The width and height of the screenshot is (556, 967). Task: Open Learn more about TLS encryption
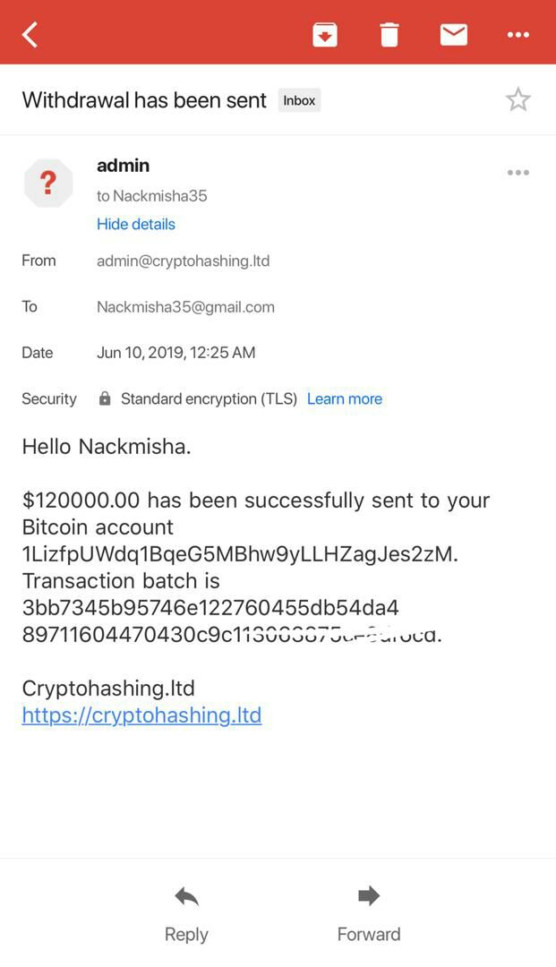[345, 399]
